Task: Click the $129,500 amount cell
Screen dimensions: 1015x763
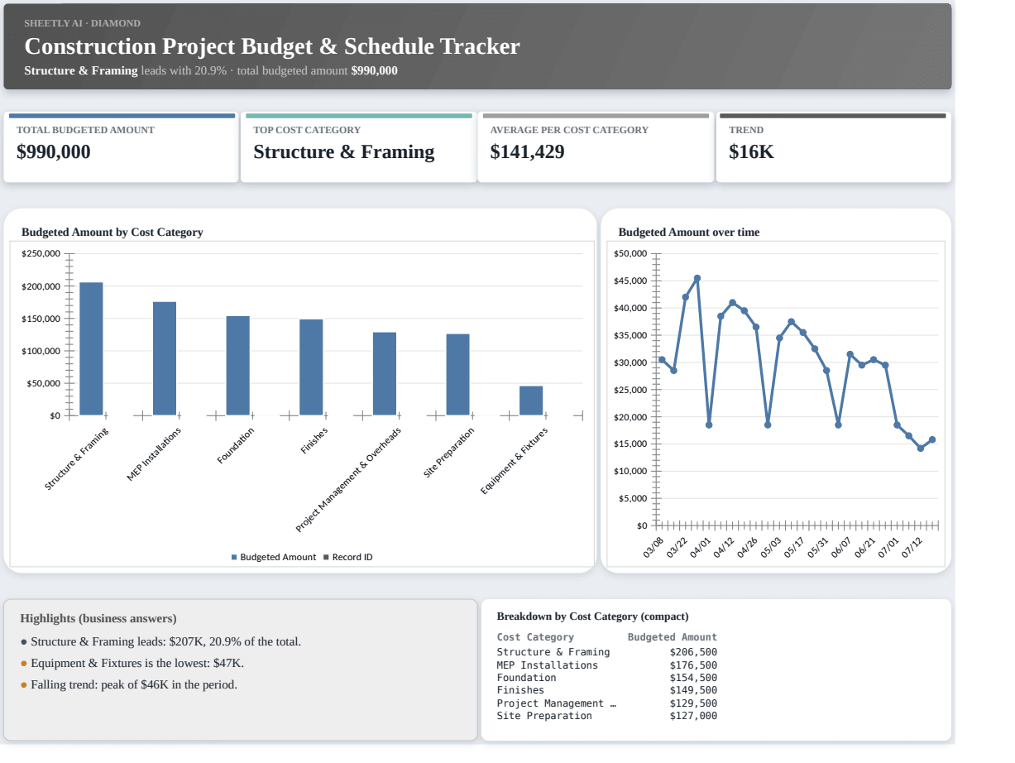Action: tap(693, 703)
